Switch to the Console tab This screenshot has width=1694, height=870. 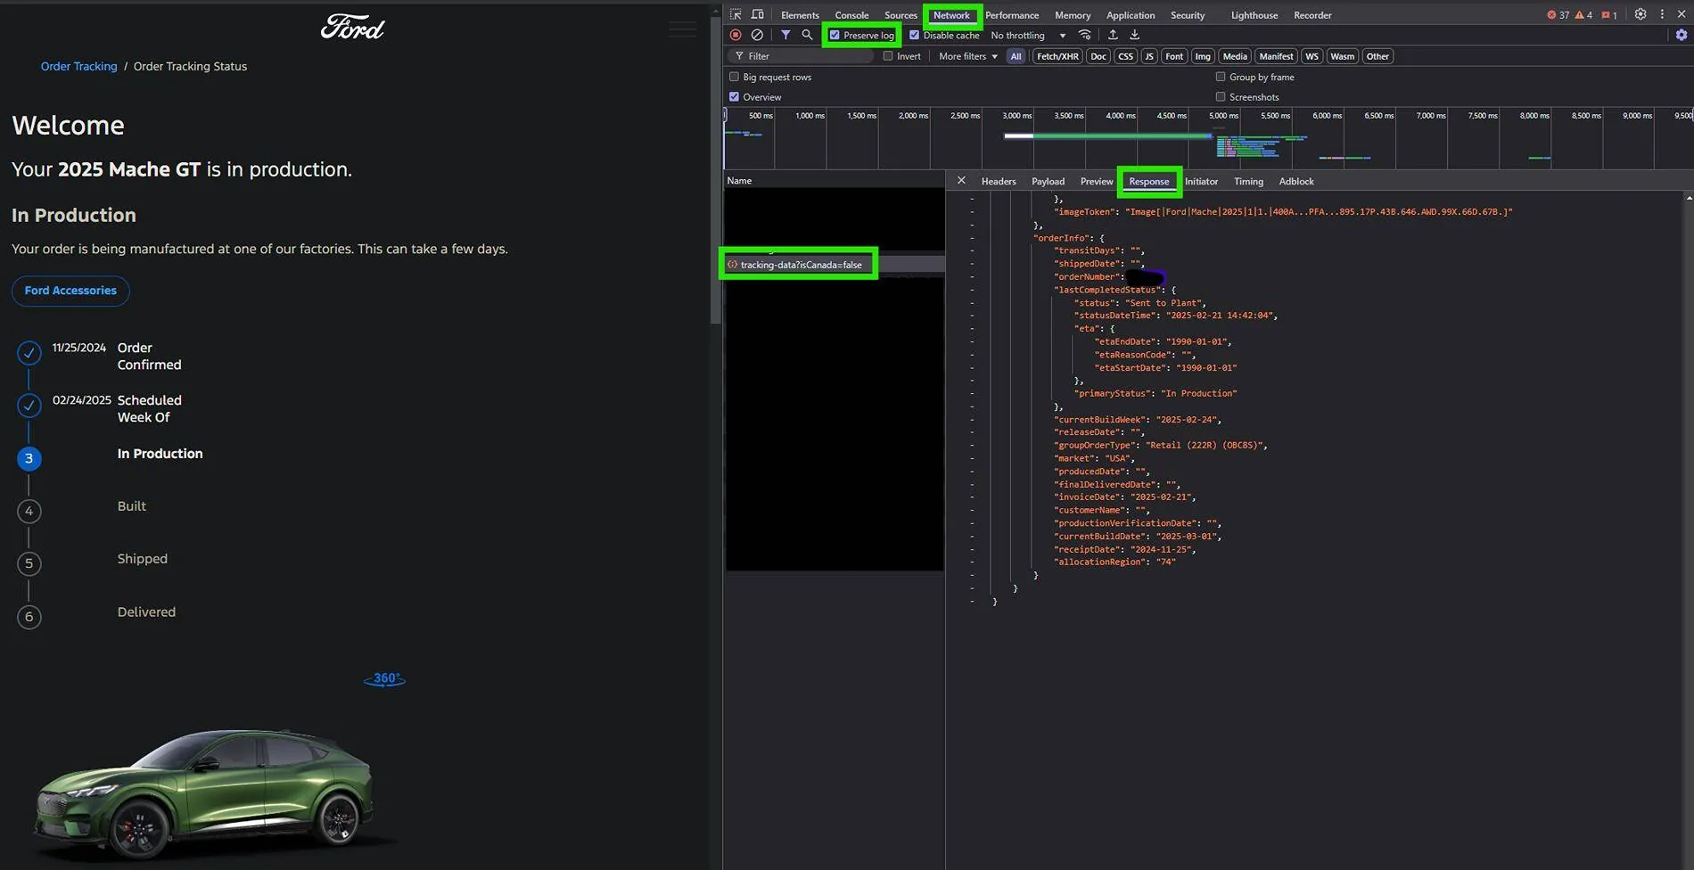pos(851,15)
